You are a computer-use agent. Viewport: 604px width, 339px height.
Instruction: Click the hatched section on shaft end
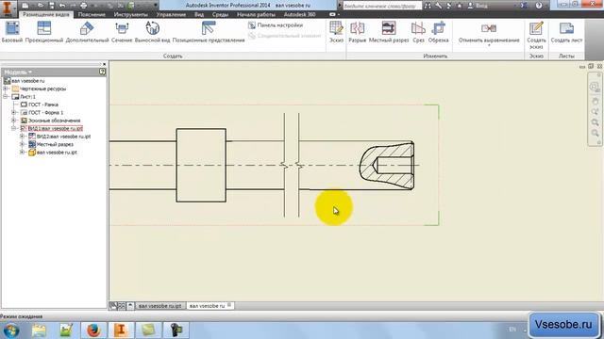387,166
